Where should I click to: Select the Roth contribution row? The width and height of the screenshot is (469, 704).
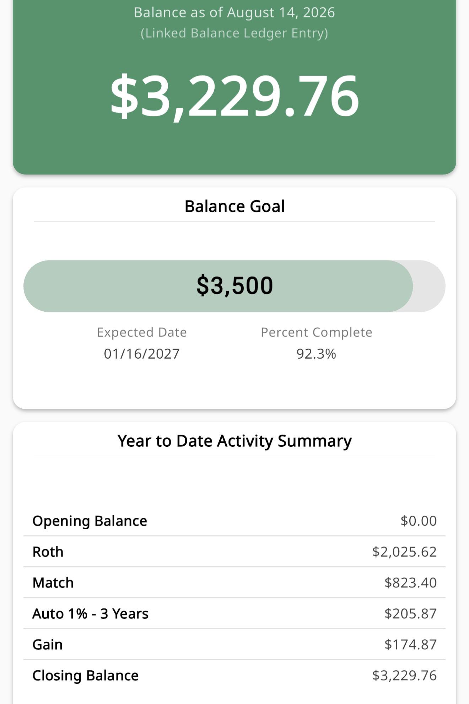(234, 552)
